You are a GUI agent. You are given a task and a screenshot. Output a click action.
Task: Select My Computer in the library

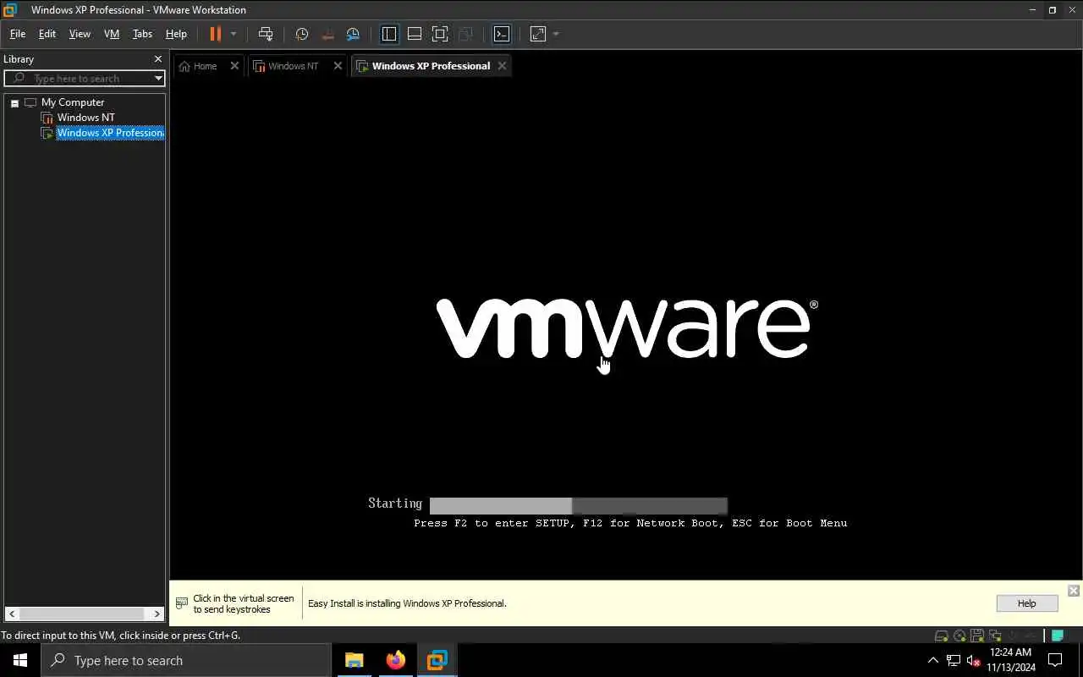73,102
